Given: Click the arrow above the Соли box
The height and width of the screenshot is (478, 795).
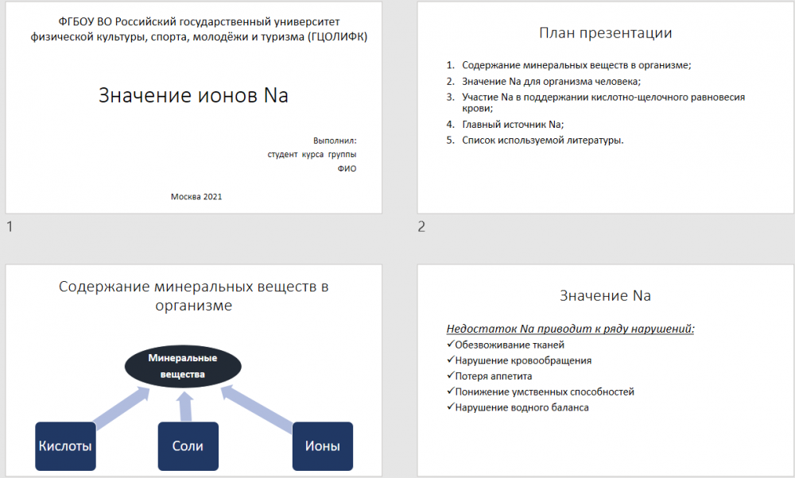Looking at the screenshot, I should point(186,405).
